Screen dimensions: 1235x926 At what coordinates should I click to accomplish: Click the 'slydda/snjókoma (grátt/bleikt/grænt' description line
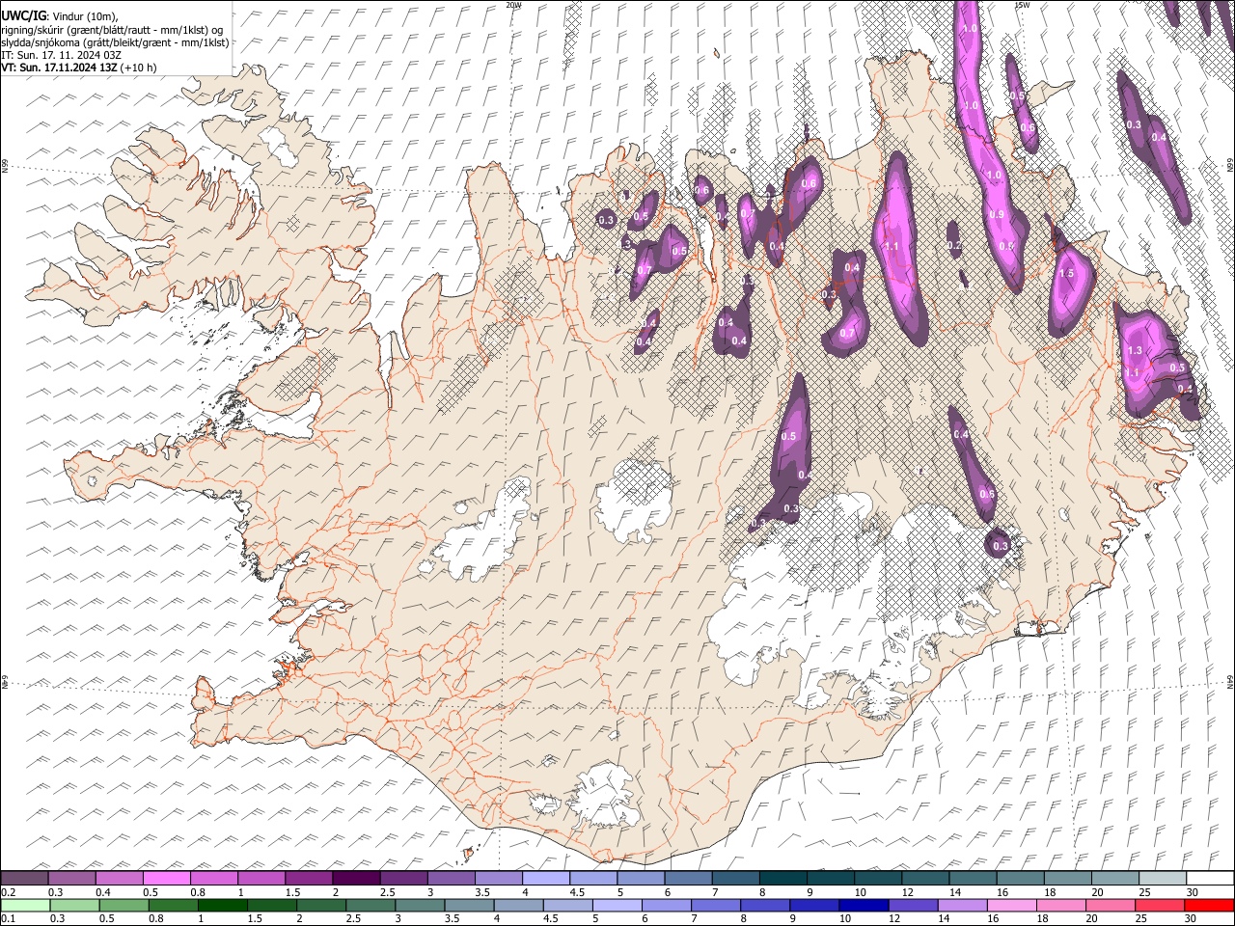tap(115, 42)
